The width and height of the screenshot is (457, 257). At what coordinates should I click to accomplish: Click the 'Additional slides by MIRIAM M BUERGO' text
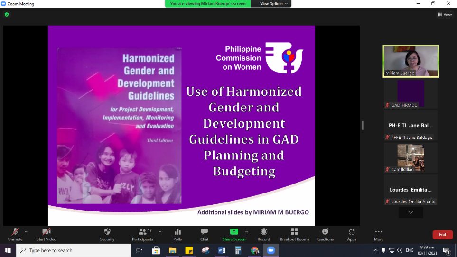pyautogui.click(x=253, y=212)
